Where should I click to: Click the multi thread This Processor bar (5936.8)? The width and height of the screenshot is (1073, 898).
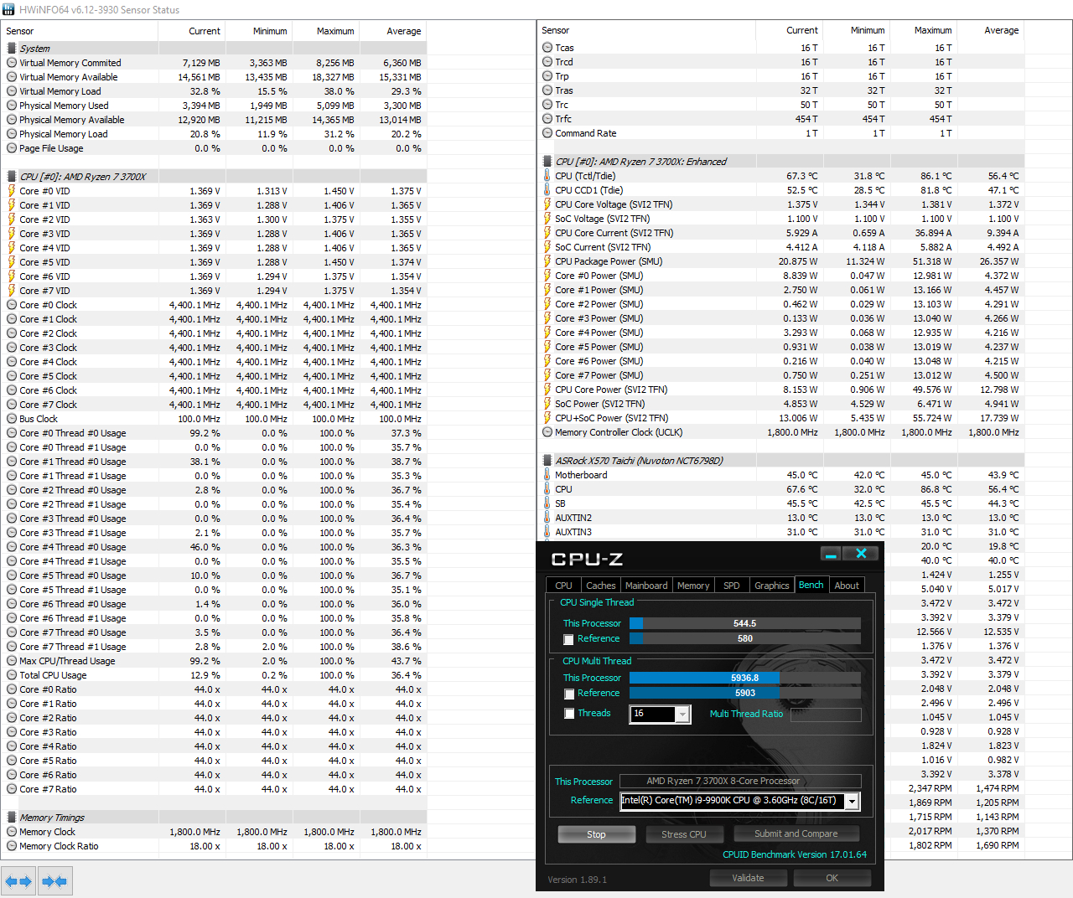pos(745,678)
